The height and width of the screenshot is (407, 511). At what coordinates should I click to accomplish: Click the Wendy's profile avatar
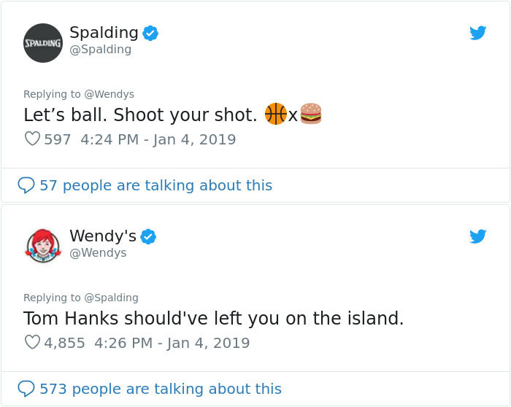(43, 246)
